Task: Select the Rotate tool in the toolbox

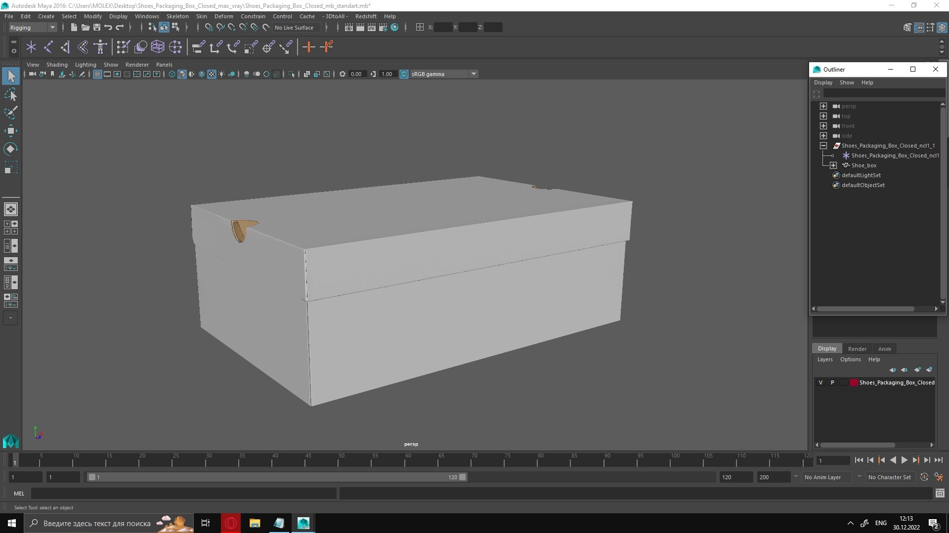Action: (x=10, y=149)
